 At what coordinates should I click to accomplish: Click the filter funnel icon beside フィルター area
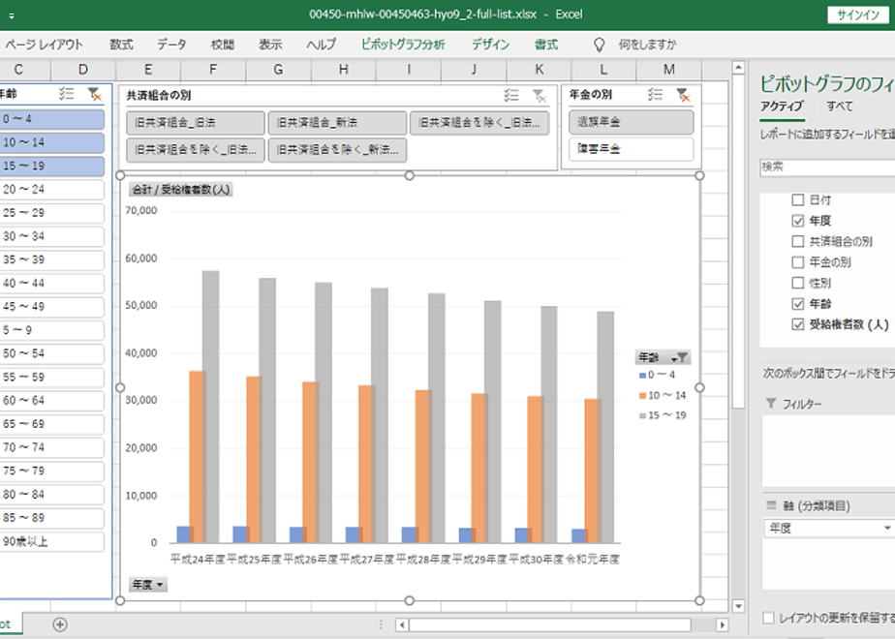(x=771, y=404)
